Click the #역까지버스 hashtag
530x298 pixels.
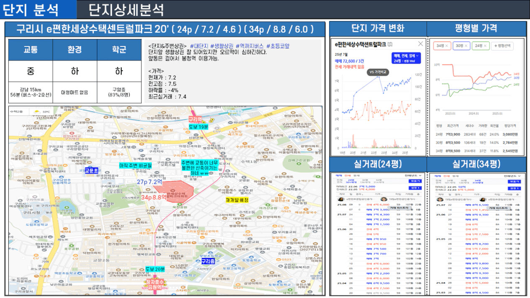[x=250, y=46]
